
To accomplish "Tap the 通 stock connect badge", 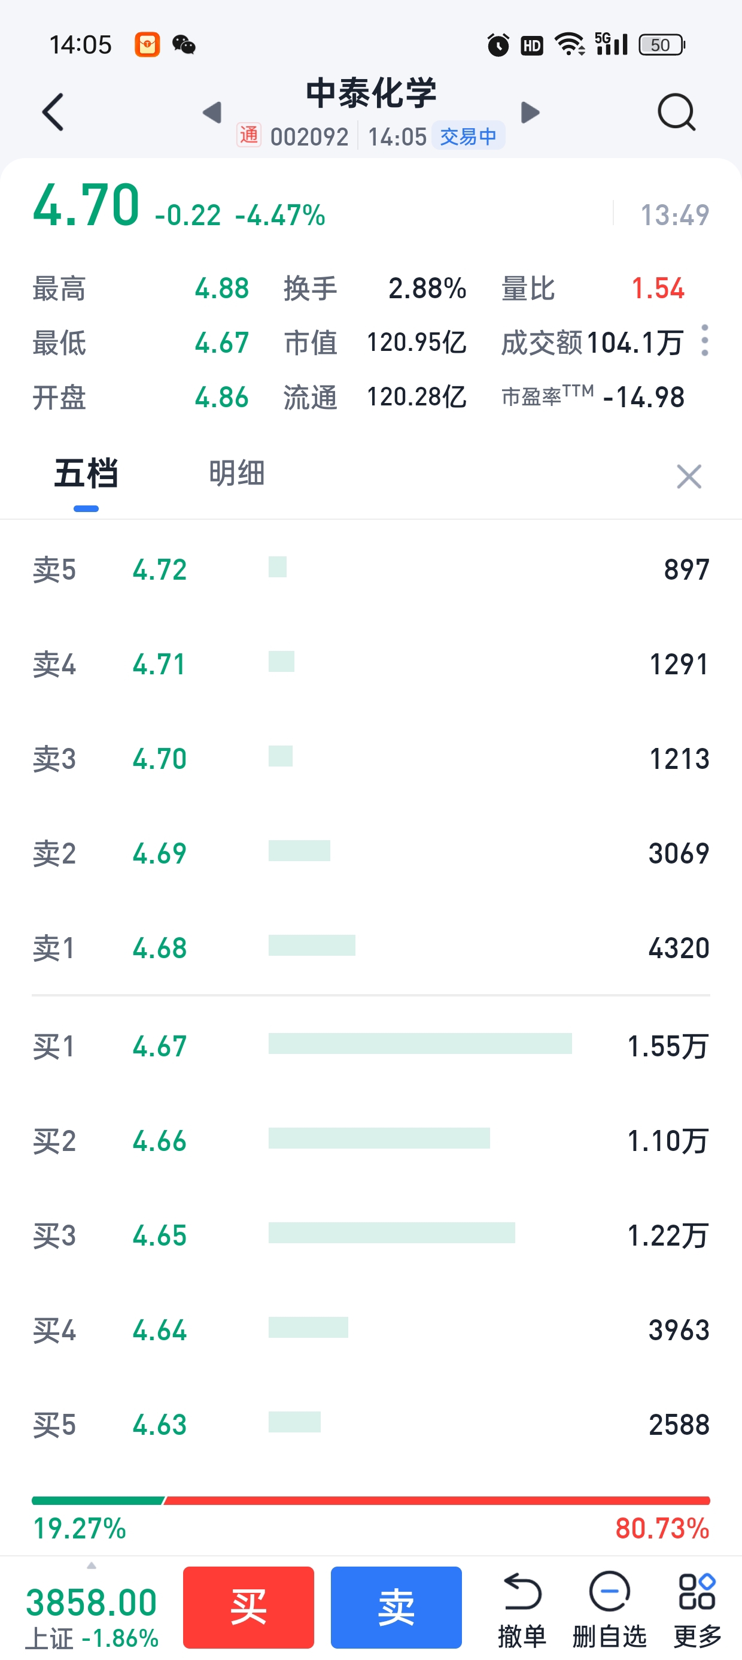I will (248, 136).
